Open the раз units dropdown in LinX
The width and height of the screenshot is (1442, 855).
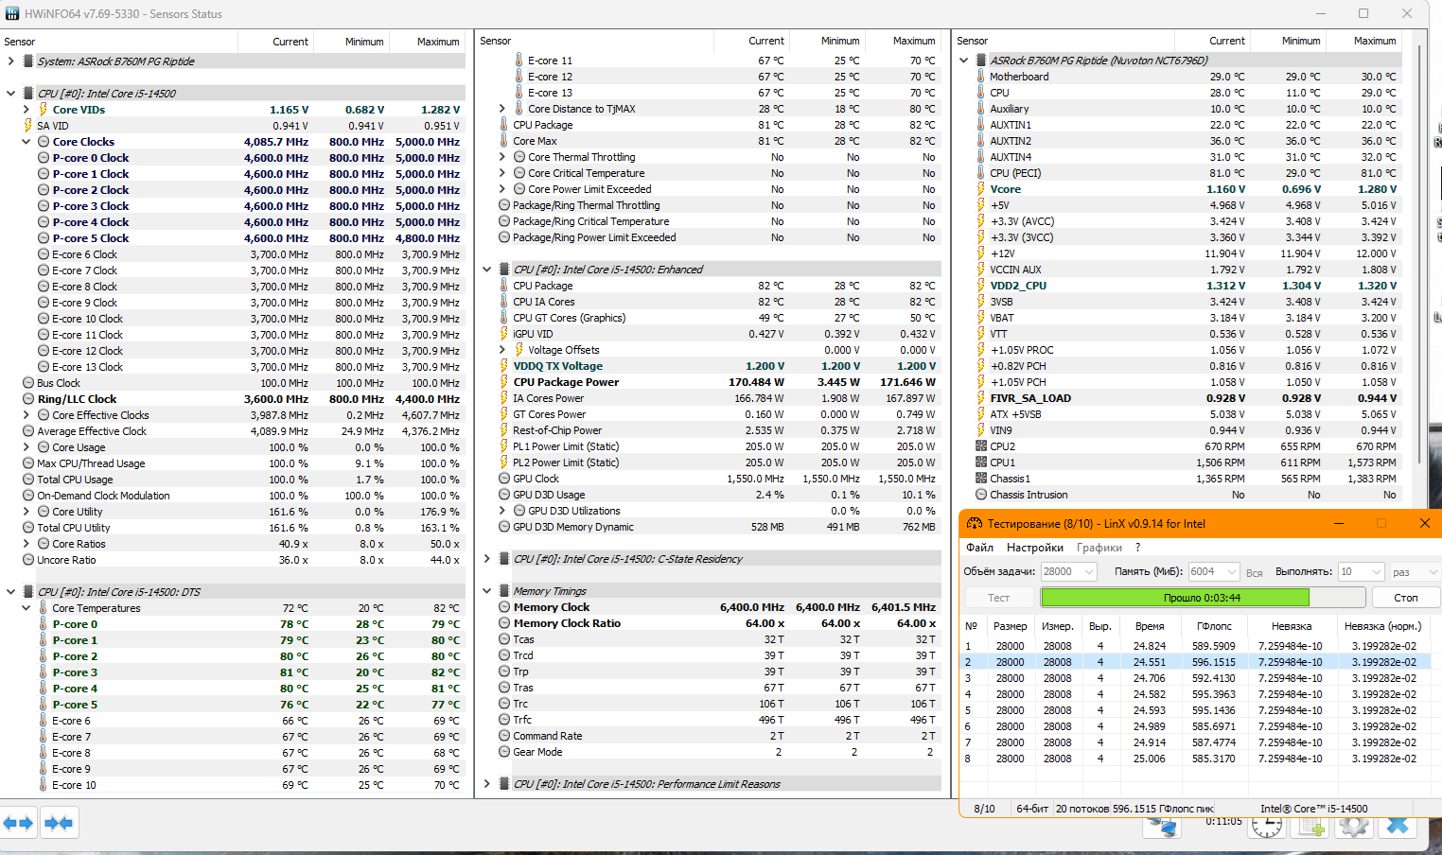1416,571
